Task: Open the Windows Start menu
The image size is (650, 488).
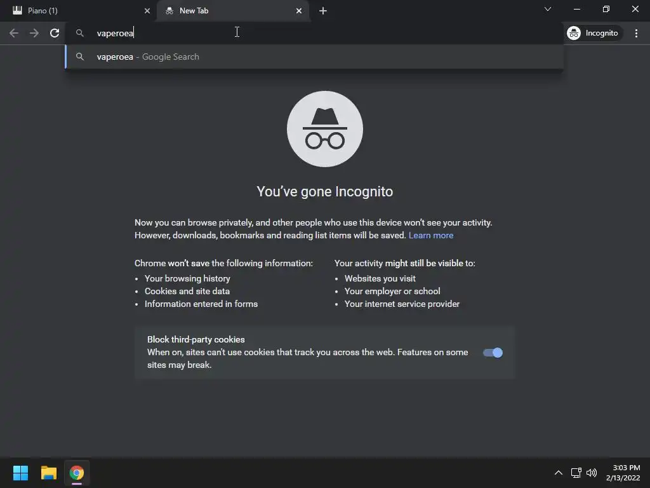Action: pyautogui.click(x=20, y=473)
